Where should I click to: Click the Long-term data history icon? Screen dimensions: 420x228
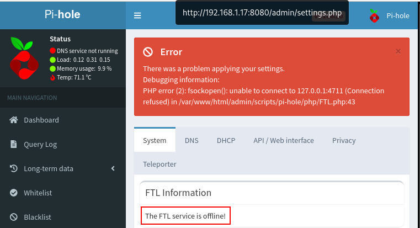[x=14, y=168]
